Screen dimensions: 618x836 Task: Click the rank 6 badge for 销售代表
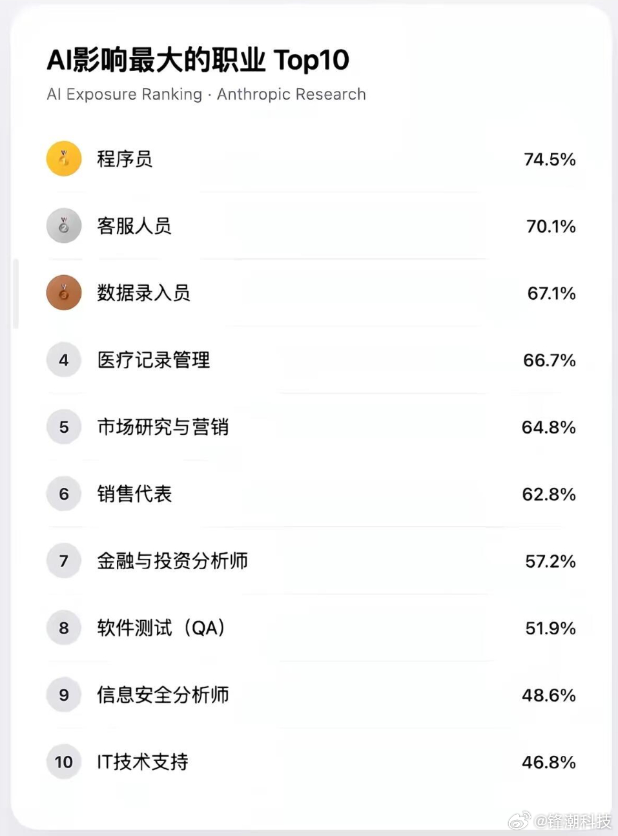[x=64, y=494]
